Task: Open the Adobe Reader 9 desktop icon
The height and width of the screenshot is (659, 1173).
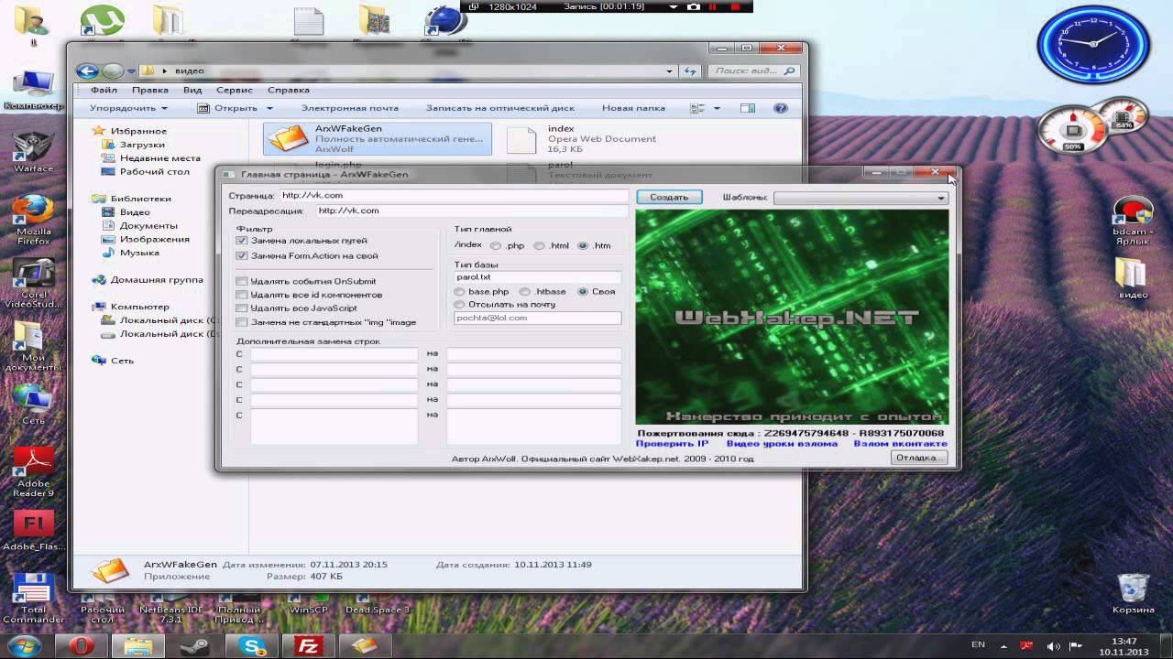Action: (x=33, y=471)
